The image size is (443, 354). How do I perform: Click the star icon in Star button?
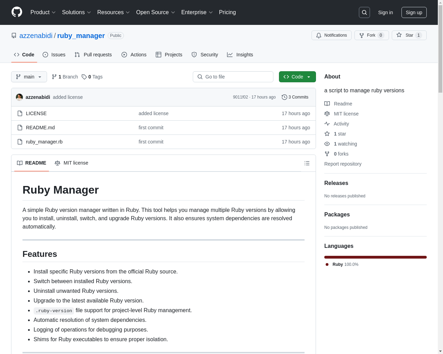(399, 35)
